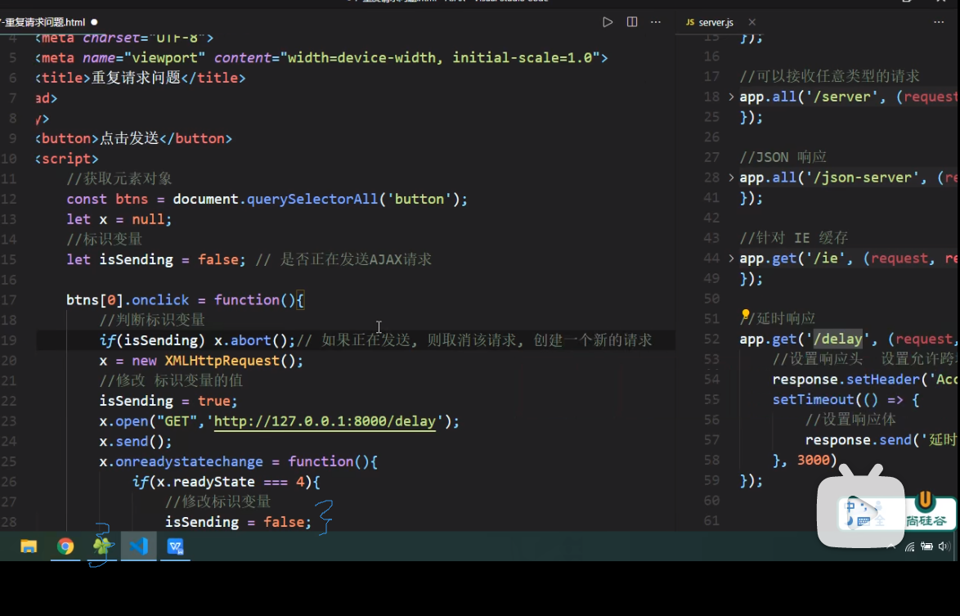
Task: Click the unsaved dot on the 重复请求问题.html tab
Action: [x=94, y=22]
